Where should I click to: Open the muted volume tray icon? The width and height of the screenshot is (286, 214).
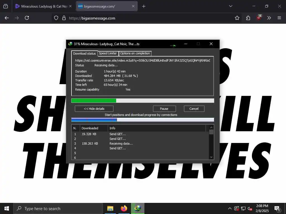[x=250, y=209]
